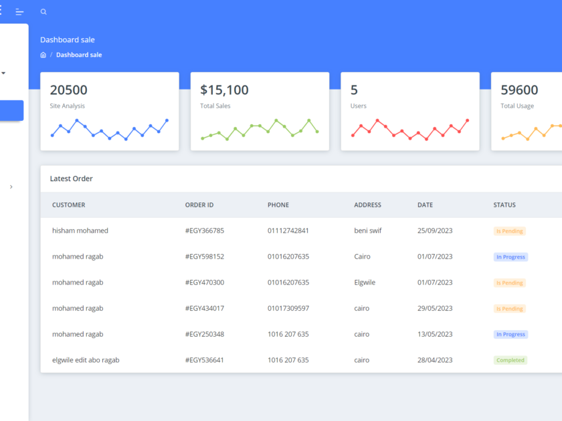The width and height of the screenshot is (562, 421).
Task: Click the STATUS column header
Action: pos(504,205)
